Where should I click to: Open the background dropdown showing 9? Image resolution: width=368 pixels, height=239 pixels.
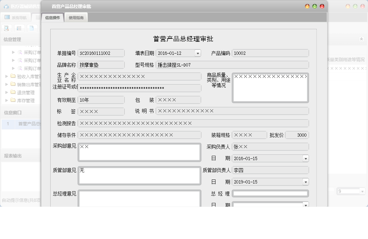[362, 192]
